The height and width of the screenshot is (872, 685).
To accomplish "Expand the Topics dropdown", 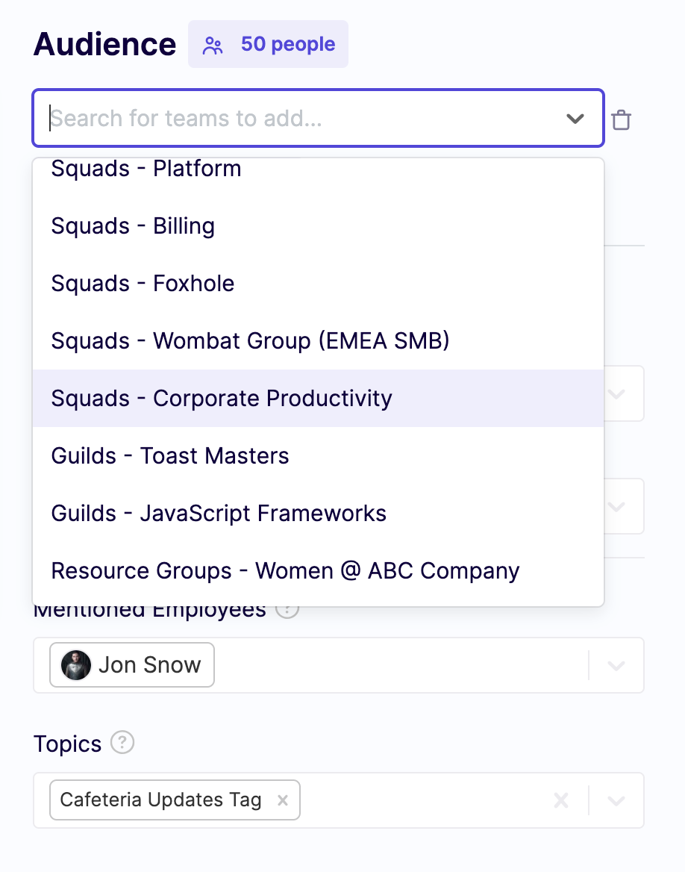I will [x=616, y=800].
